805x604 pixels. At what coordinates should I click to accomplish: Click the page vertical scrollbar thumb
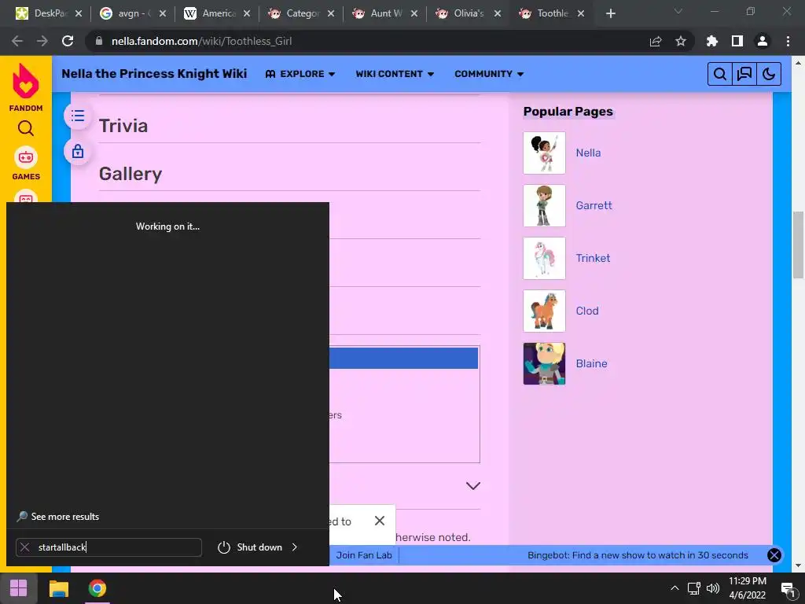(x=798, y=245)
